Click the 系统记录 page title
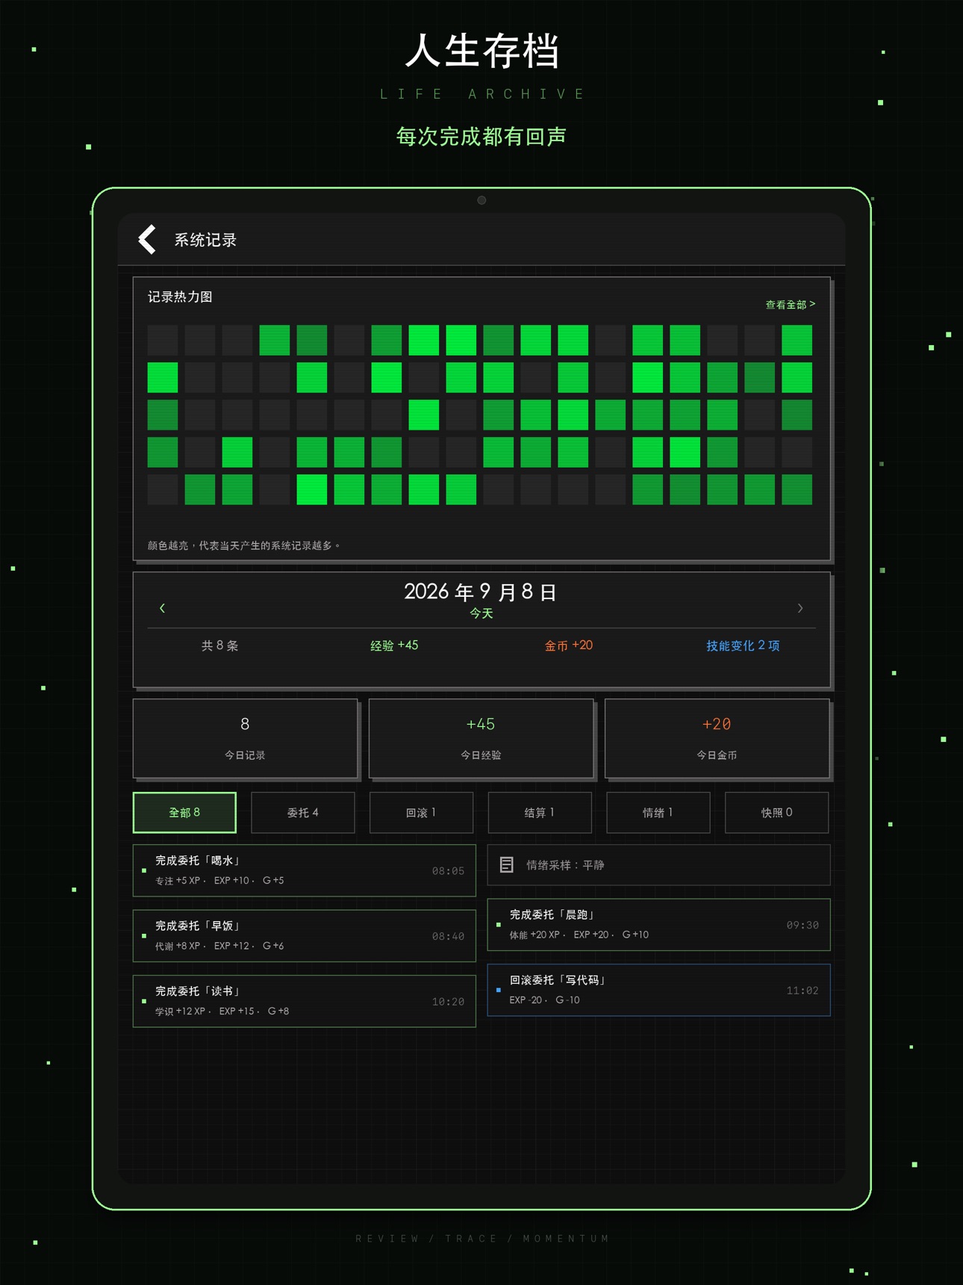 coord(205,240)
